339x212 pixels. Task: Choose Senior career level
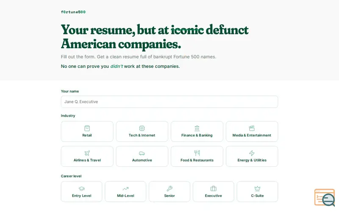(x=169, y=192)
